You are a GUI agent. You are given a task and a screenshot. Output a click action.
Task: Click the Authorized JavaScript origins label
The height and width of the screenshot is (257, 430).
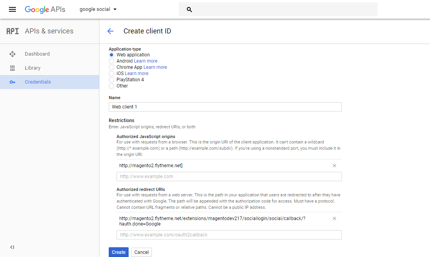click(x=146, y=136)
